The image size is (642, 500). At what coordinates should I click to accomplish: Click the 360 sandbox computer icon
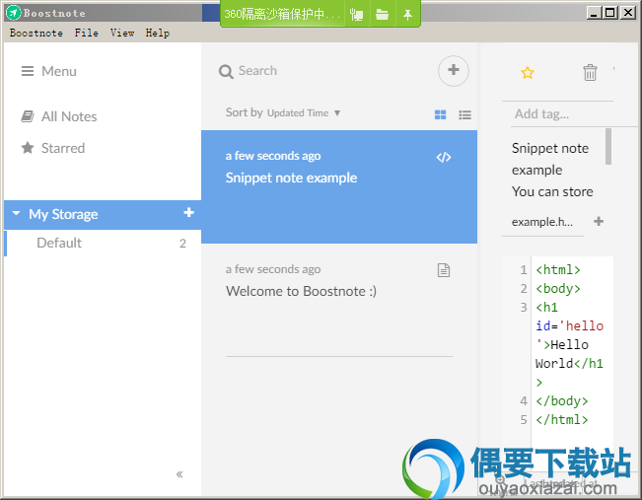[356, 15]
